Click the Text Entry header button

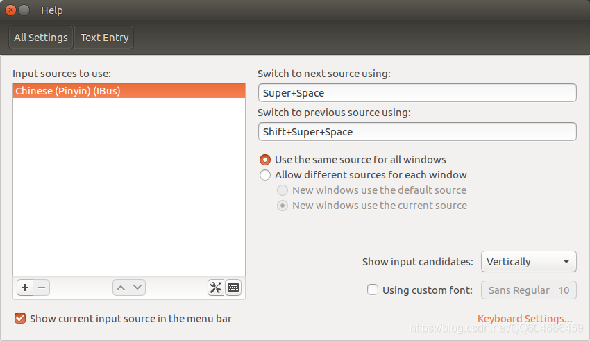coord(104,38)
